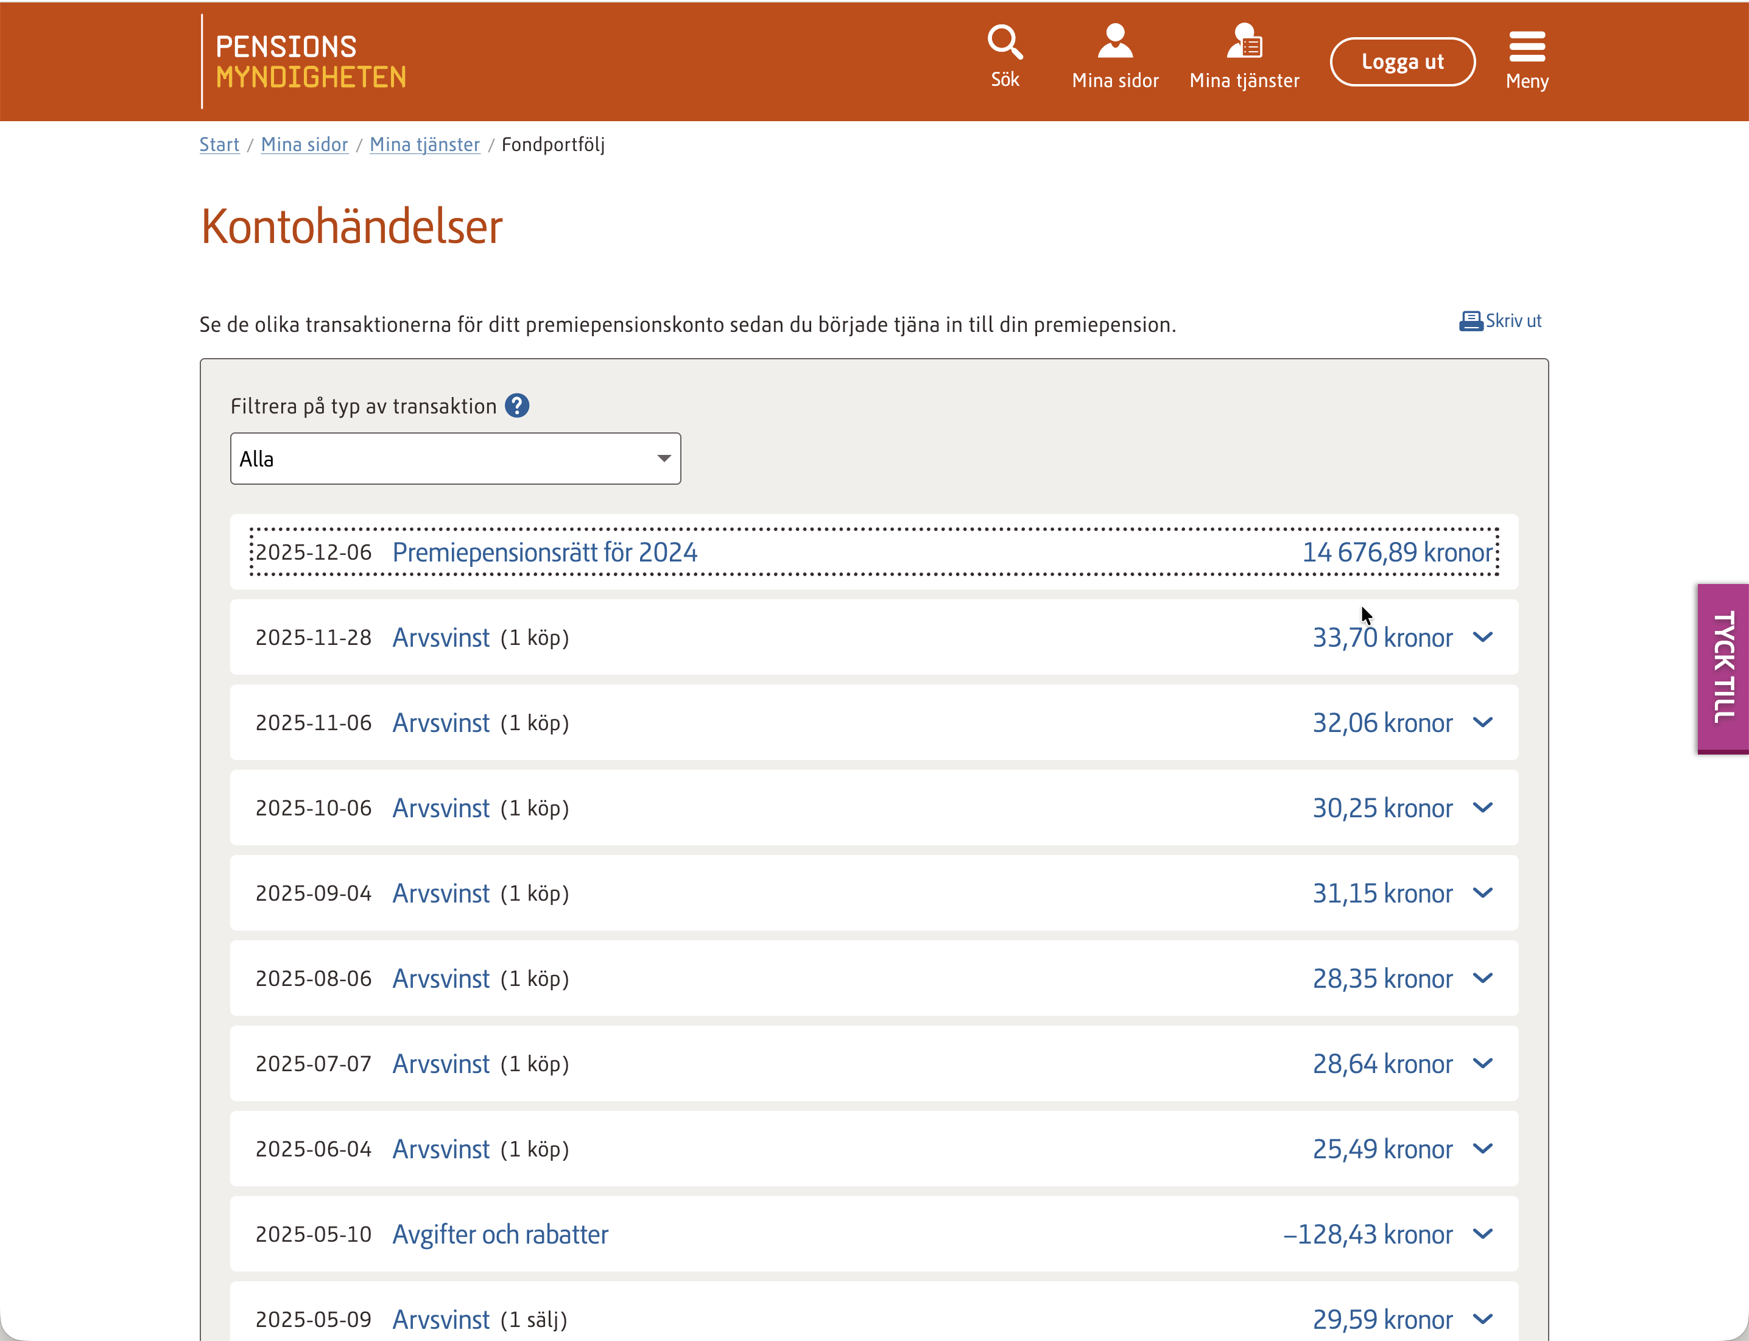Expand the 2025-10-06 Arvsvinst 30,25 kronor chevron
Screen dimensions: 1749x1341
1482,808
